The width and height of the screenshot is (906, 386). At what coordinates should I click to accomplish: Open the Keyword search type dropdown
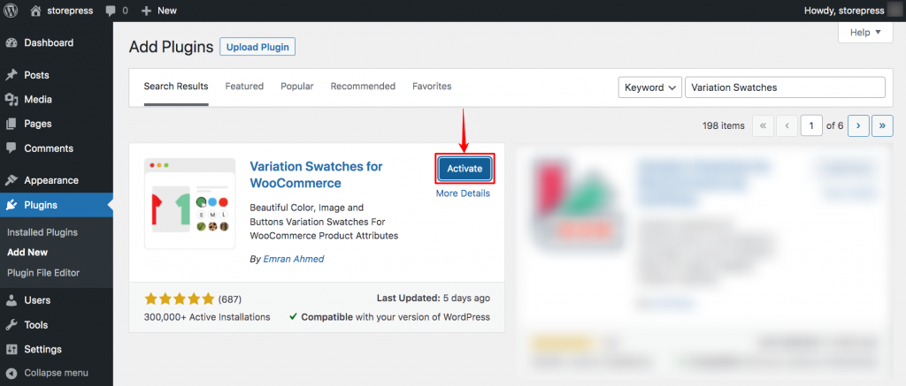pos(650,87)
